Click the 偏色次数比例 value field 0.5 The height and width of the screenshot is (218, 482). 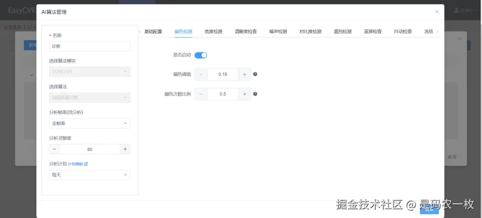coord(223,94)
